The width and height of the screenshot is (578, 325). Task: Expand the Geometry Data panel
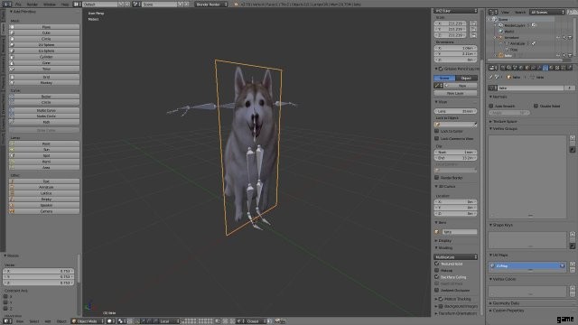[506, 303]
